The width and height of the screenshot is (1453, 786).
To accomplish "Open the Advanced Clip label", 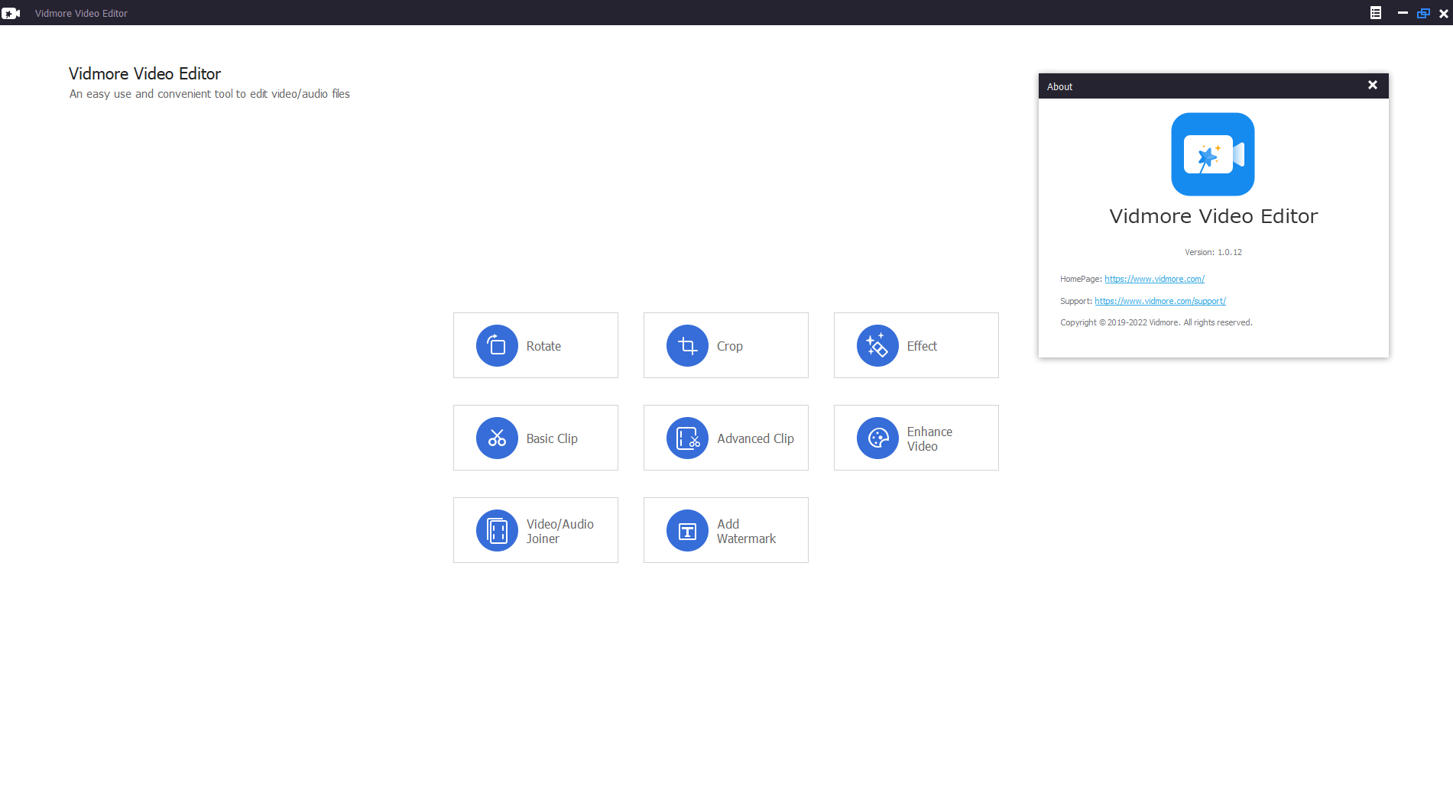I will point(755,438).
